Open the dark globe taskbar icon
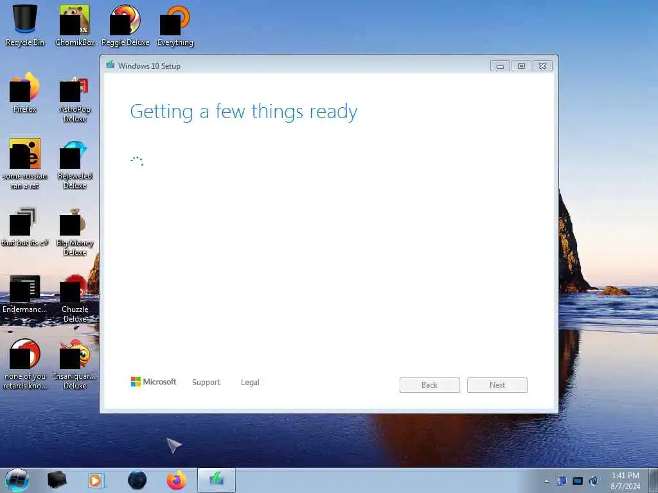 (137, 480)
